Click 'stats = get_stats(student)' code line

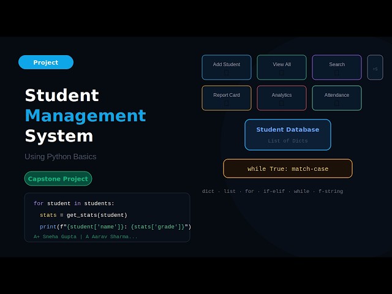point(83,215)
